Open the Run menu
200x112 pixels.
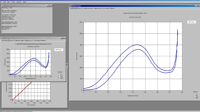tap(9, 2)
